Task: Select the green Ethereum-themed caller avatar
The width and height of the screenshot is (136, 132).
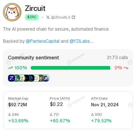Action: pyautogui.click(x=17, y=78)
